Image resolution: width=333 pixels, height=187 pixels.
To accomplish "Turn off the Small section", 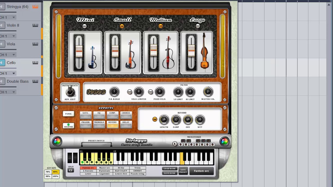I will (x=122, y=26).
